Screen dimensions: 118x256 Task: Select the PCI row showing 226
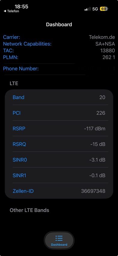pos(59,113)
